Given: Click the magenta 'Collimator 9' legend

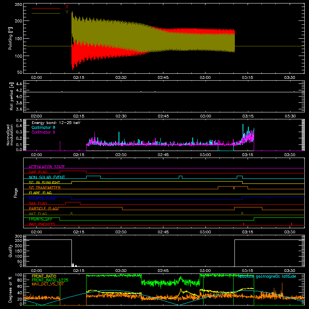Looking at the screenshot, I should (43, 132).
